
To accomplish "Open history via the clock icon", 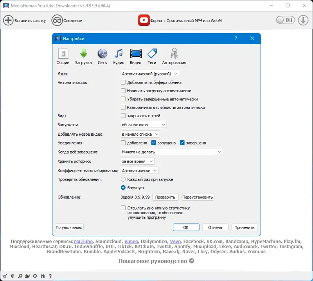I will click(35, 276).
